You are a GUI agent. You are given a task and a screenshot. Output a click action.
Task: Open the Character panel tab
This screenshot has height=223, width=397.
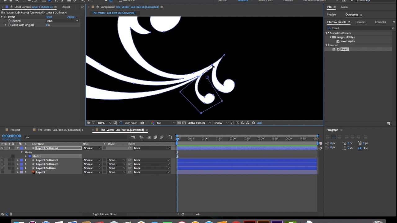click(x=381, y=22)
